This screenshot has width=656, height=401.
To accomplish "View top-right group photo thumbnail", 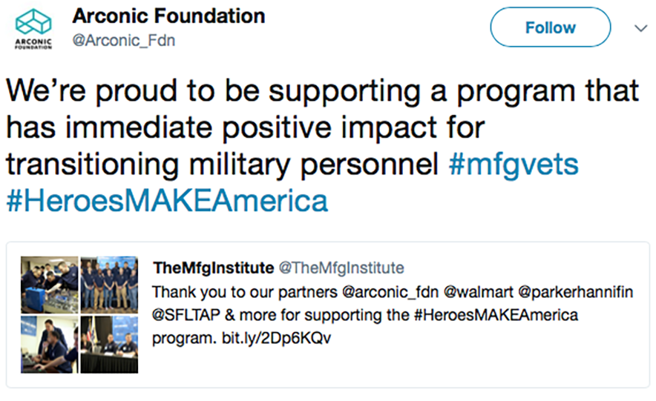I will (x=109, y=285).
